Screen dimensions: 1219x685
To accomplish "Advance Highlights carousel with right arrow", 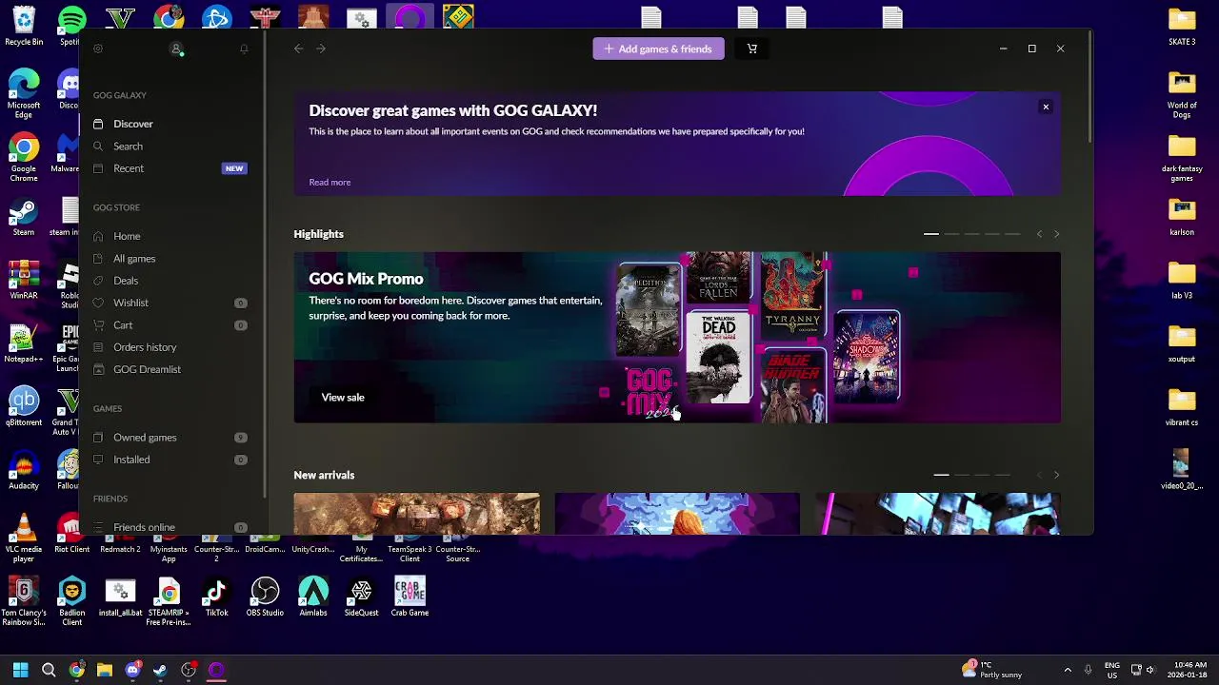I will (x=1056, y=234).
